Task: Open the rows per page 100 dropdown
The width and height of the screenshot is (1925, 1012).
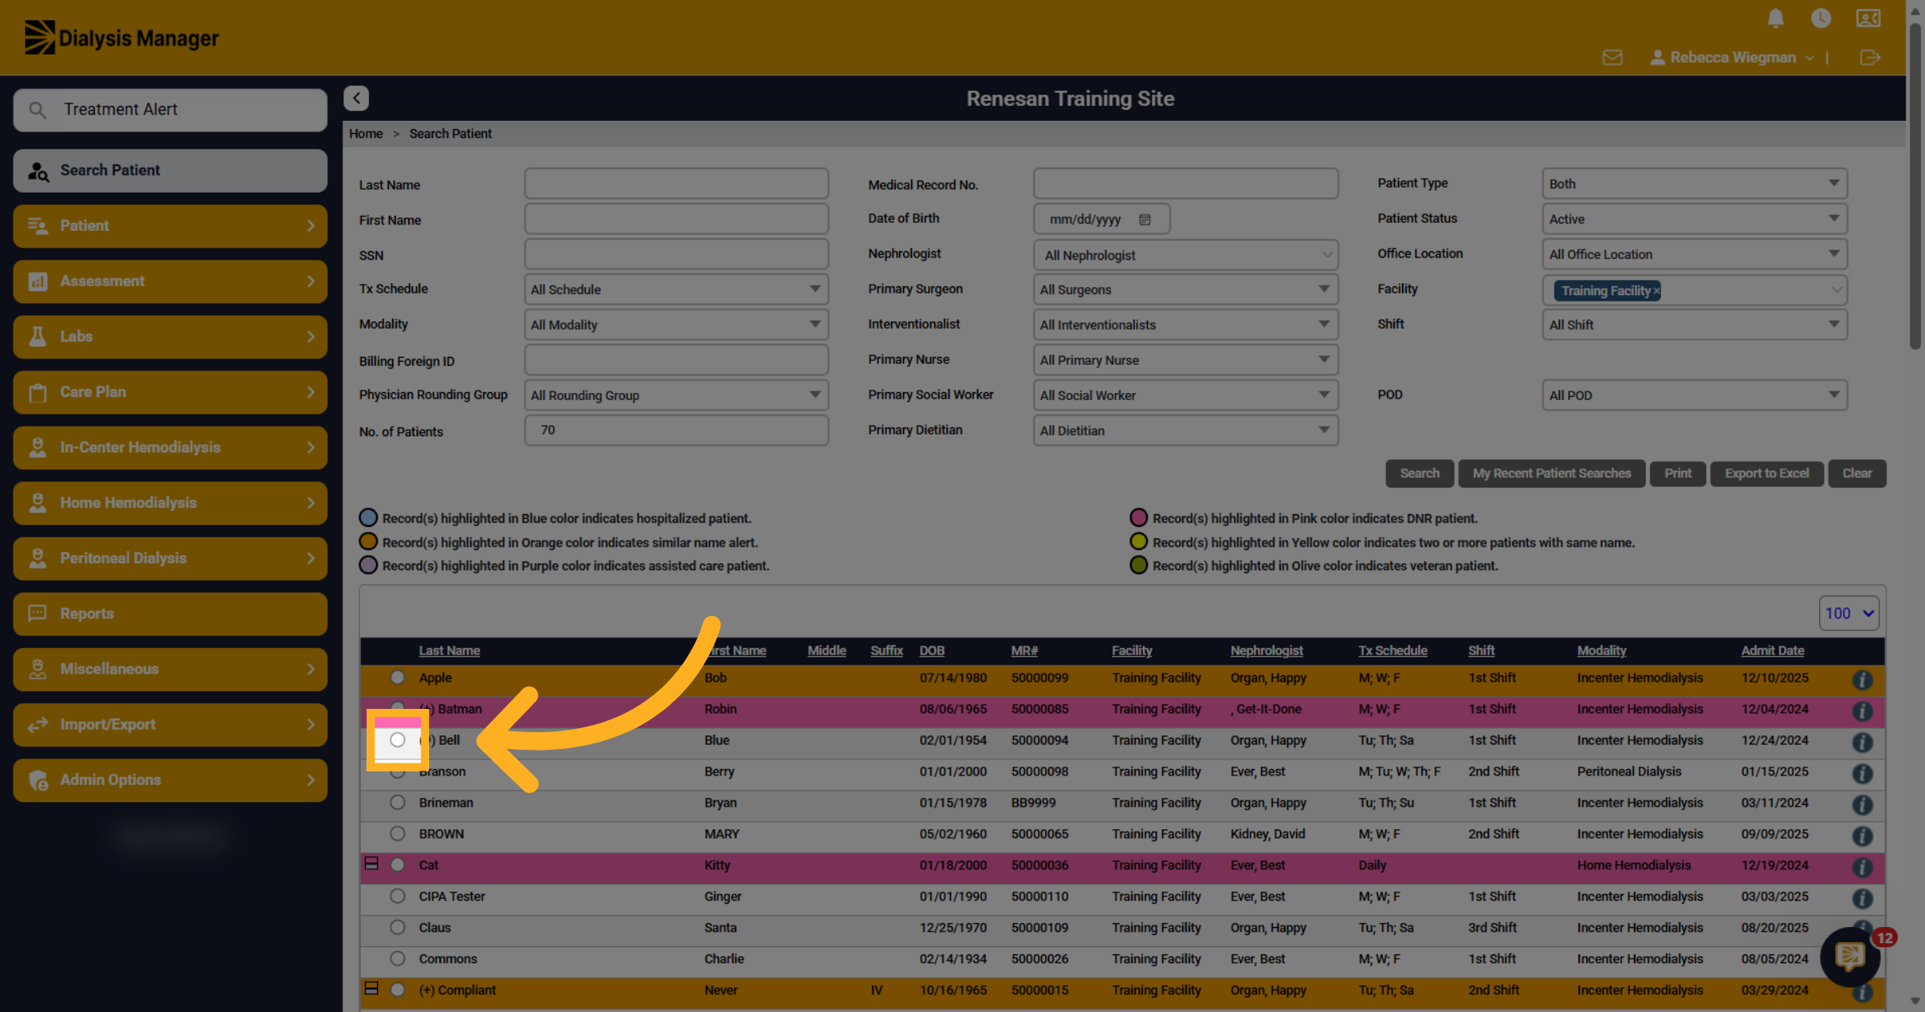Action: point(1849,613)
